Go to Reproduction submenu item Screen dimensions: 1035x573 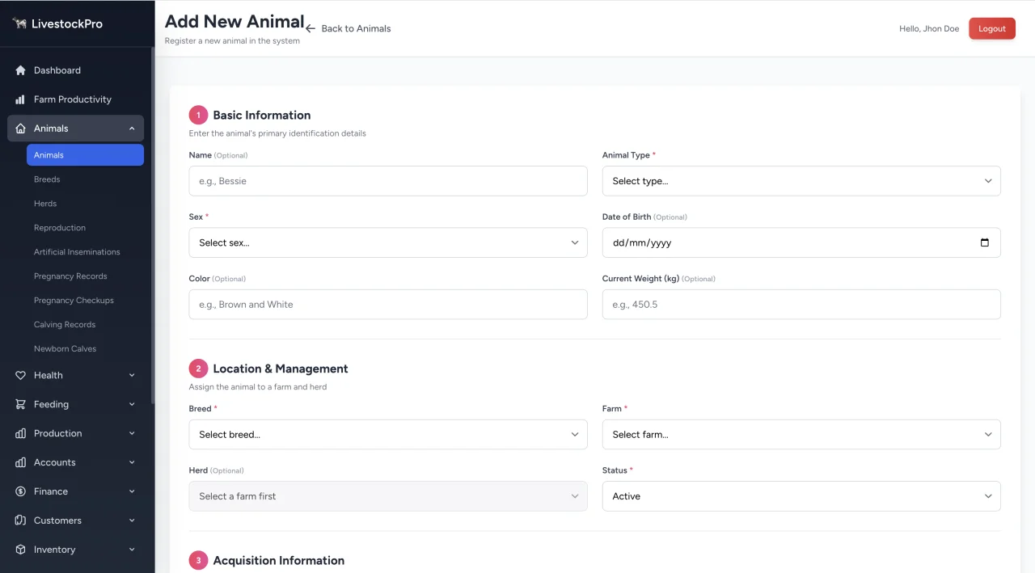pyautogui.click(x=85, y=228)
